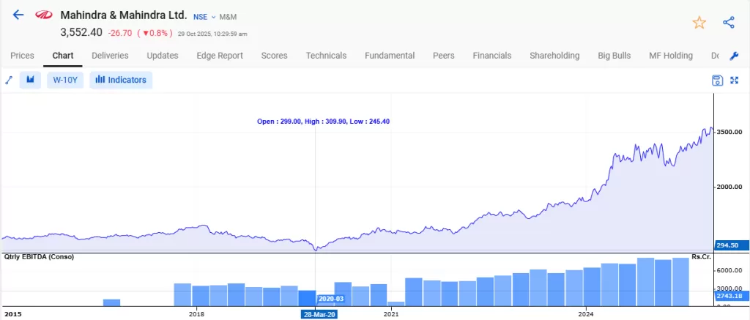This screenshot has width=750, height=320.
Task: Click the 6000.00 EBITDA axis label
Action: [x=729, y=271]
